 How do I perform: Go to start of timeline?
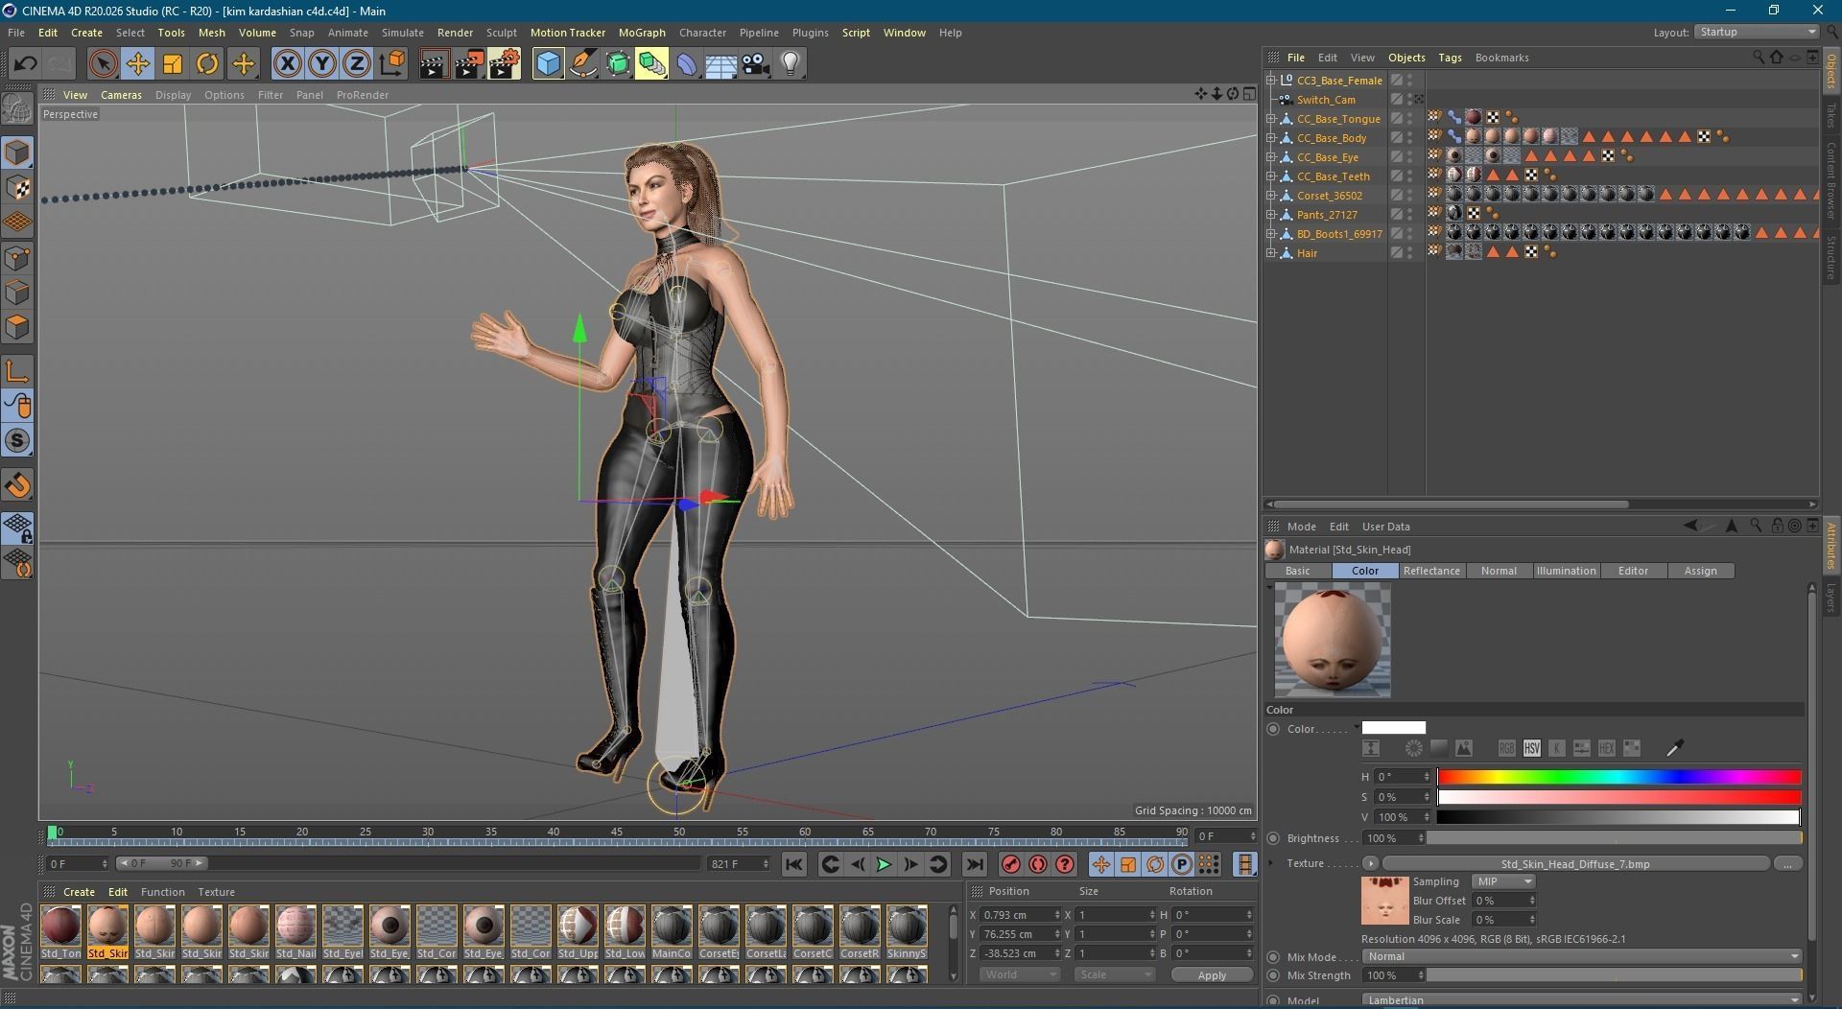[x=793, y=864]
